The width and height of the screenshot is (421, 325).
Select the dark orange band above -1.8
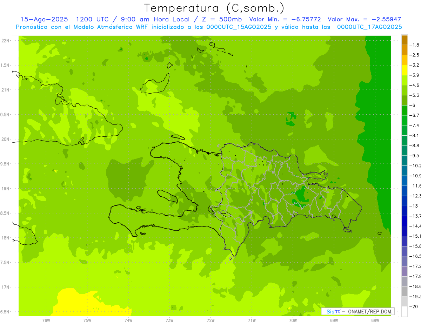pyautogui.click(x=405, y=40)
